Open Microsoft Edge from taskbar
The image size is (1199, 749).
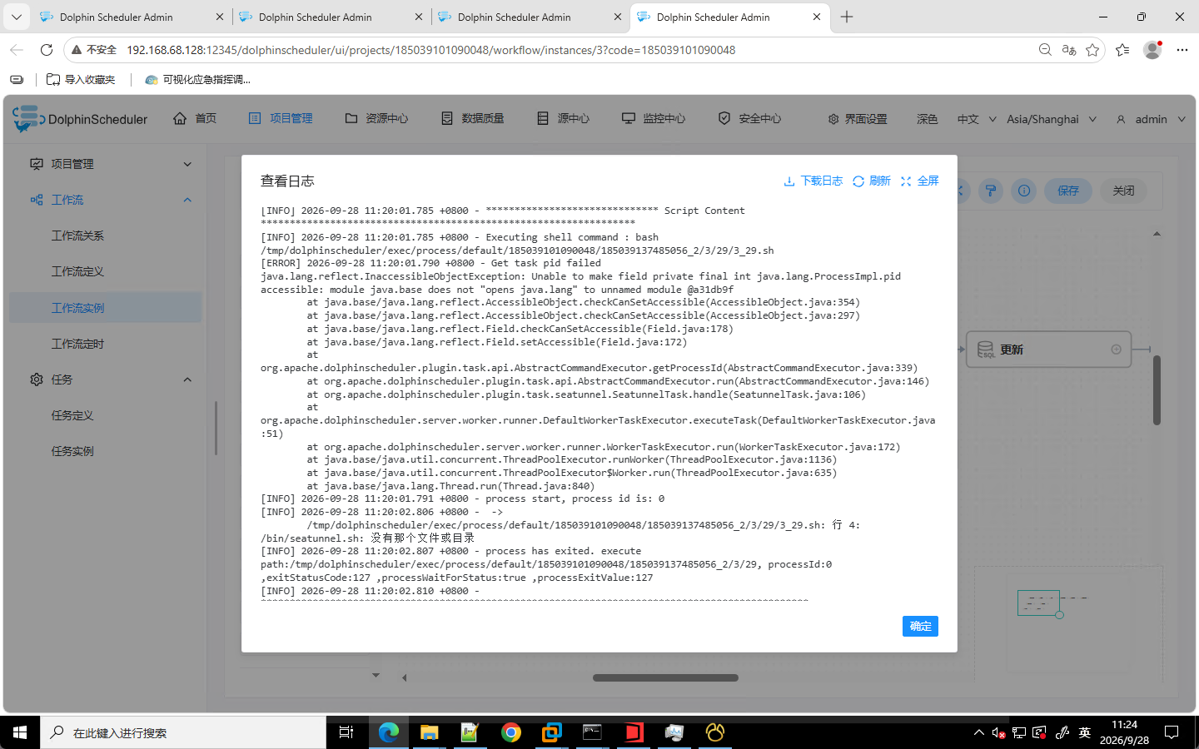[x=389, y=732]
